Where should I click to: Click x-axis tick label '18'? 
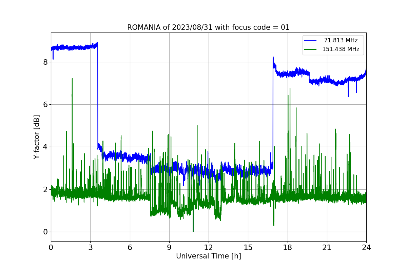pos(287,247)
